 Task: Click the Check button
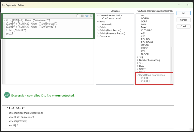[x=183, y=26]
